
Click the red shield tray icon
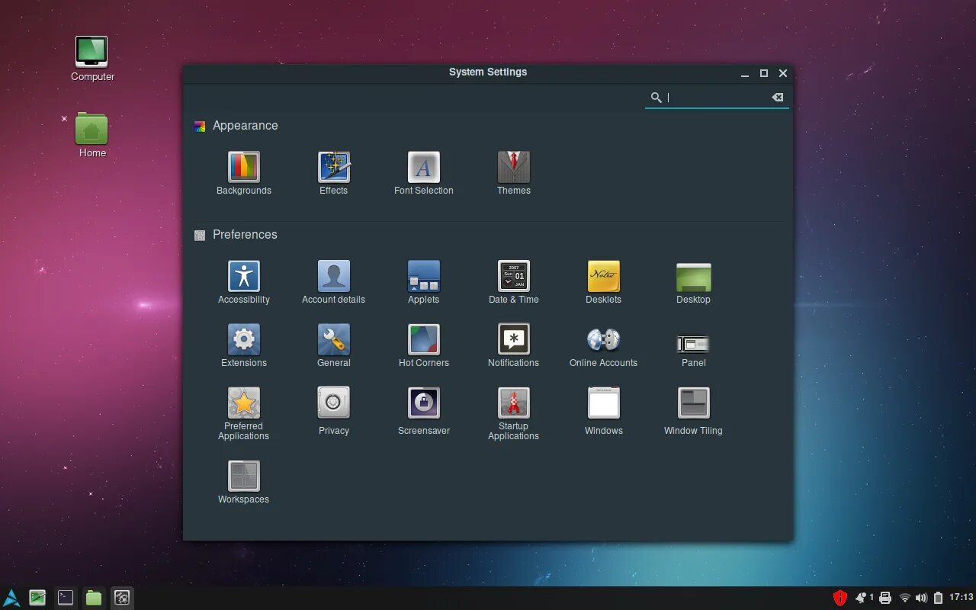point(840,598)
